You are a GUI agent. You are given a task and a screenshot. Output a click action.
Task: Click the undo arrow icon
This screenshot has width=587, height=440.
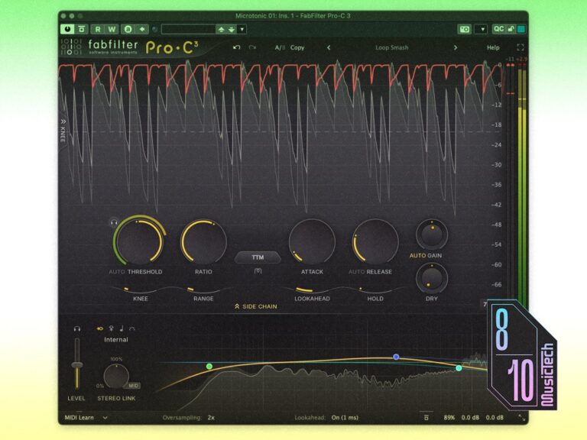237,47
